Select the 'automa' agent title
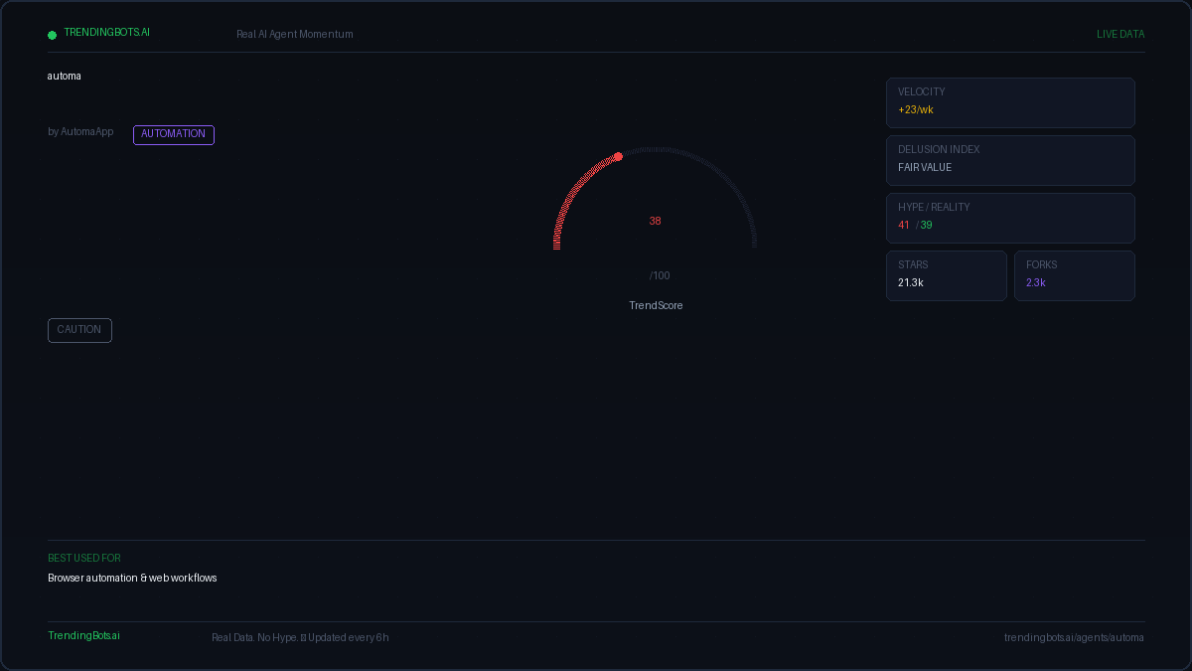The width and height of the screenshot is (1192, 671). (65, 77)
